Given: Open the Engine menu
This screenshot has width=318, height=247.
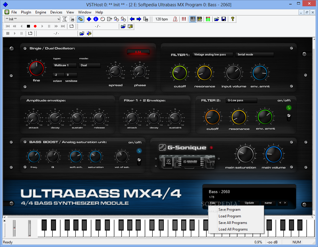Looking at the screenshot, I should [x=41, y=12].
